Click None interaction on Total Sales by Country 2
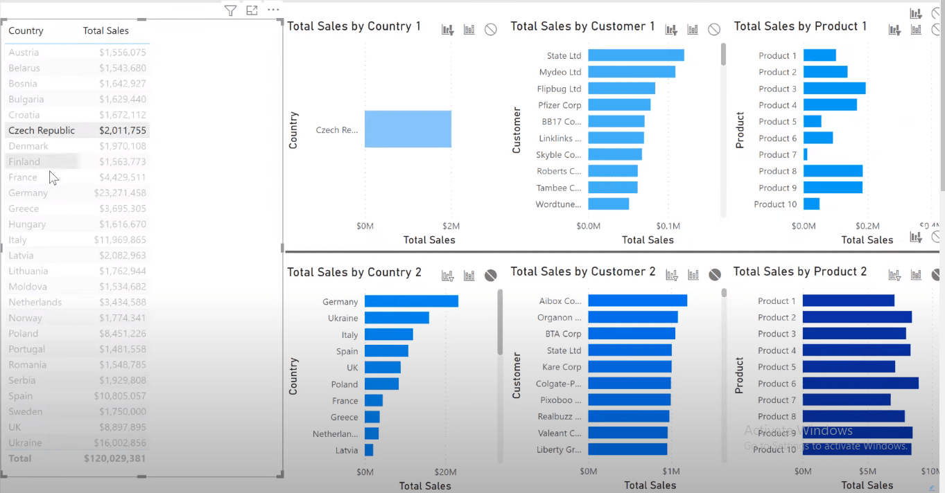Viewport: 945px width, 493px height. point(491,276)
